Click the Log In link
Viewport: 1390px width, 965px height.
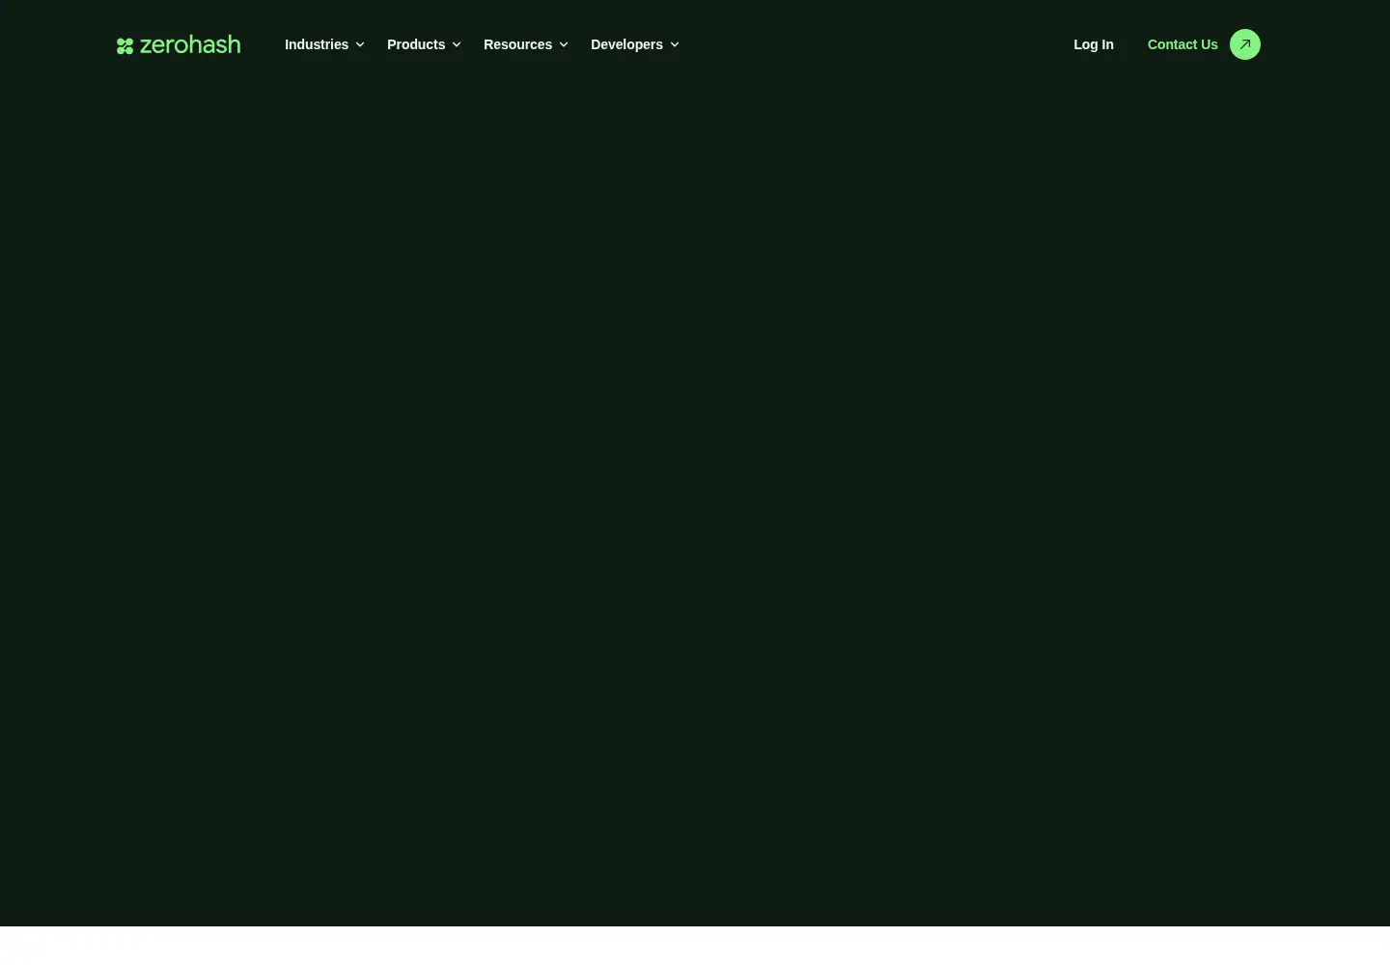(1094, 44)
